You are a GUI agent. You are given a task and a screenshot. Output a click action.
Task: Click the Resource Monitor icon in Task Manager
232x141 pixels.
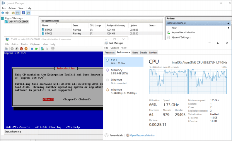[128, 135]
